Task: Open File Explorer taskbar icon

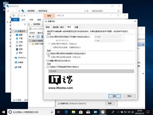Action: [x=73, y=112]
